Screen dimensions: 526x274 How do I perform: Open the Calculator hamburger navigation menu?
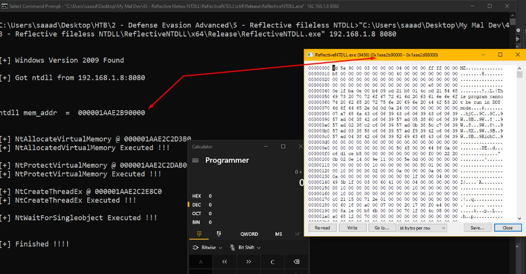(x=195, y=160)
